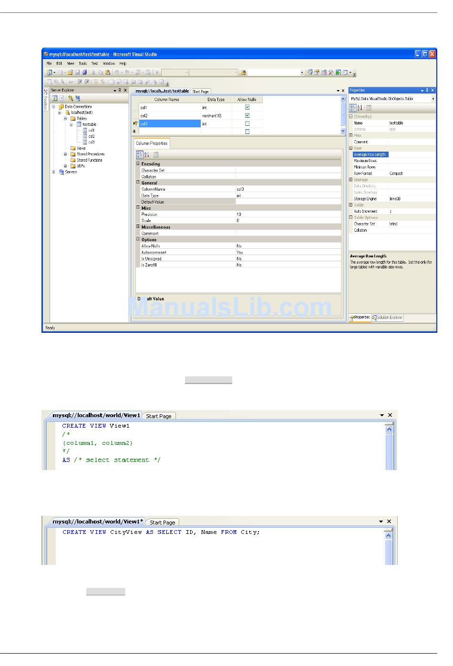Screen dimensions: 453x666
Task: Click the Save All toolbar icon
Action: click(84, 72)
